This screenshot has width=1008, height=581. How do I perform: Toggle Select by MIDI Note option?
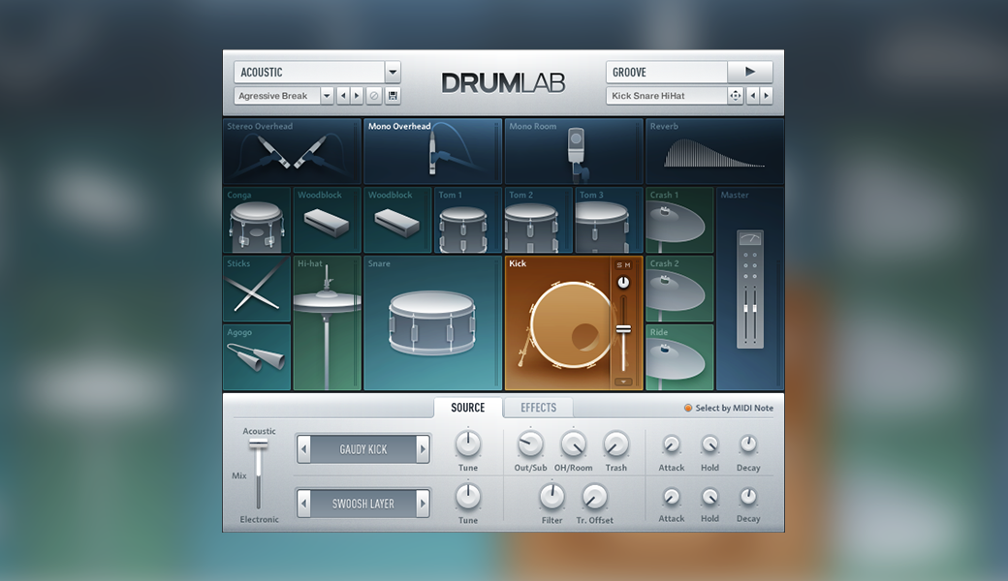(x=728, y=408)
